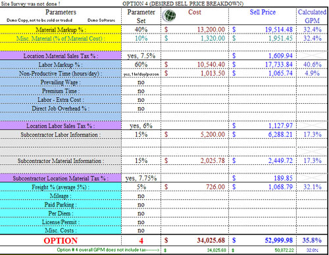Viewport: 329px width, 255px height.
Task: Click Labor - Extra Cost label
Action: 61,100
